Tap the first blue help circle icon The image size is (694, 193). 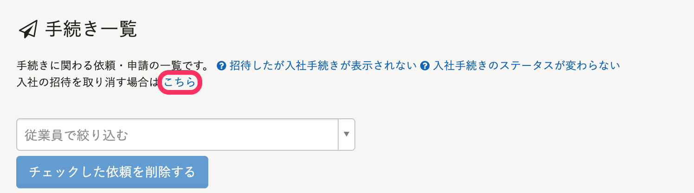(221, 66)
